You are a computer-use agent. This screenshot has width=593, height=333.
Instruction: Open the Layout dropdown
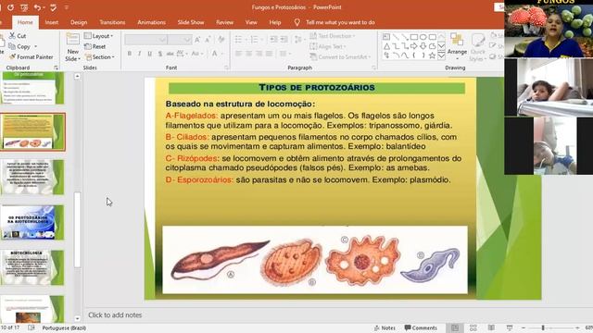99,36
